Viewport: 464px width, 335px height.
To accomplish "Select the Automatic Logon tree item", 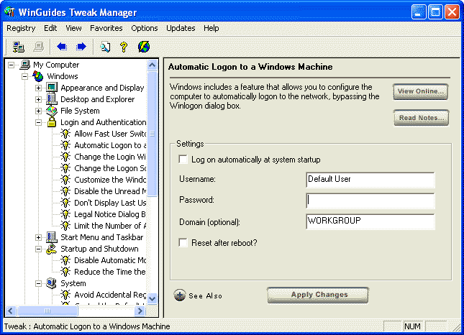I will [110, 145].
